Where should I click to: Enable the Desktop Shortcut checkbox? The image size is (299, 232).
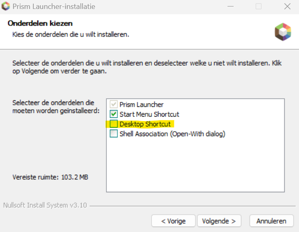click(x=114, y=124)
